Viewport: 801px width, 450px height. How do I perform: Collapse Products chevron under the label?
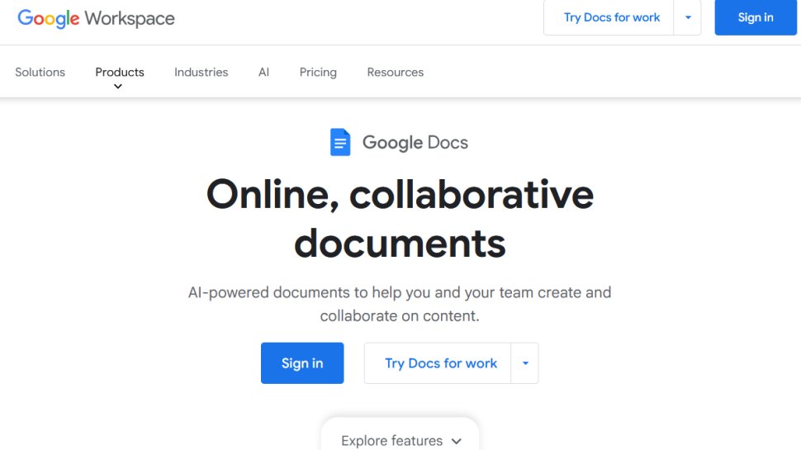pos(118,87)
